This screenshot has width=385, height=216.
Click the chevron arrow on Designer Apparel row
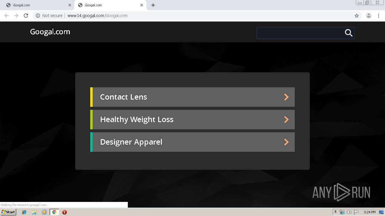(x=286, y=142)
